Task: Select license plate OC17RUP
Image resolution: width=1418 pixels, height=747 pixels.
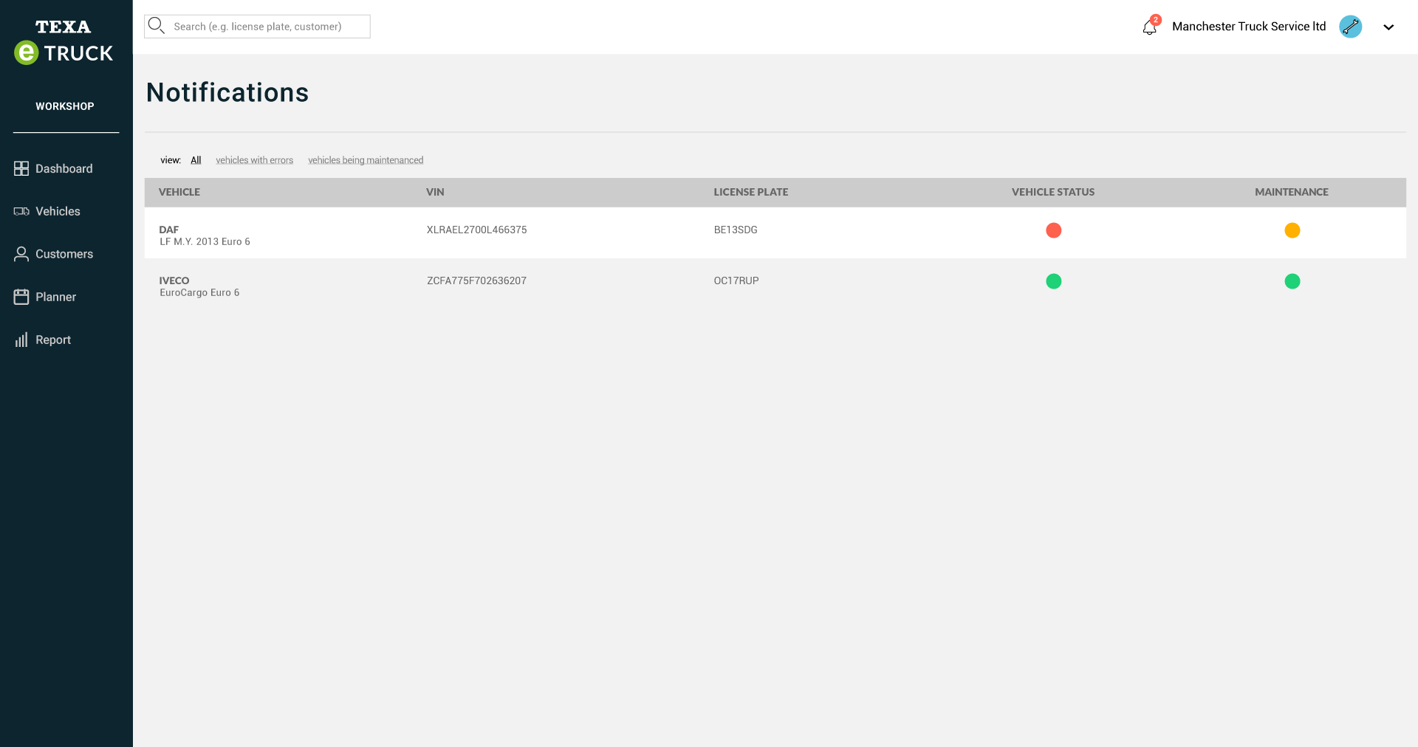Action: (736, 280)
